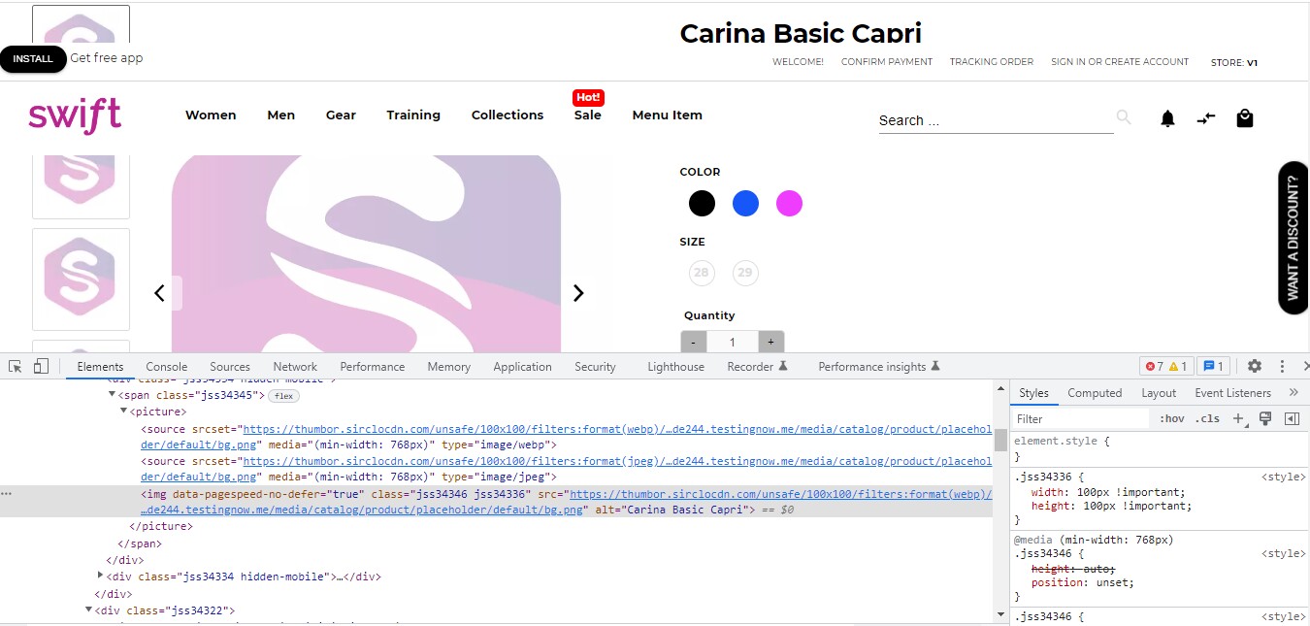1310x626 pixels.
Task: Switch to the Network tab
Action: (x=295, y=366)
